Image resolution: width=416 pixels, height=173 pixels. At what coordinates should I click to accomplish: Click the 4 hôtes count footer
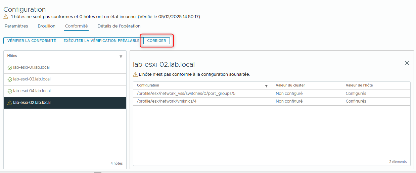pyautogui.click(x=117, y=163)
